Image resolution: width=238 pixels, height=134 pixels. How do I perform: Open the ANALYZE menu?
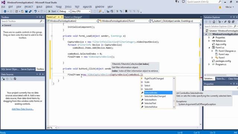point(87,7)
